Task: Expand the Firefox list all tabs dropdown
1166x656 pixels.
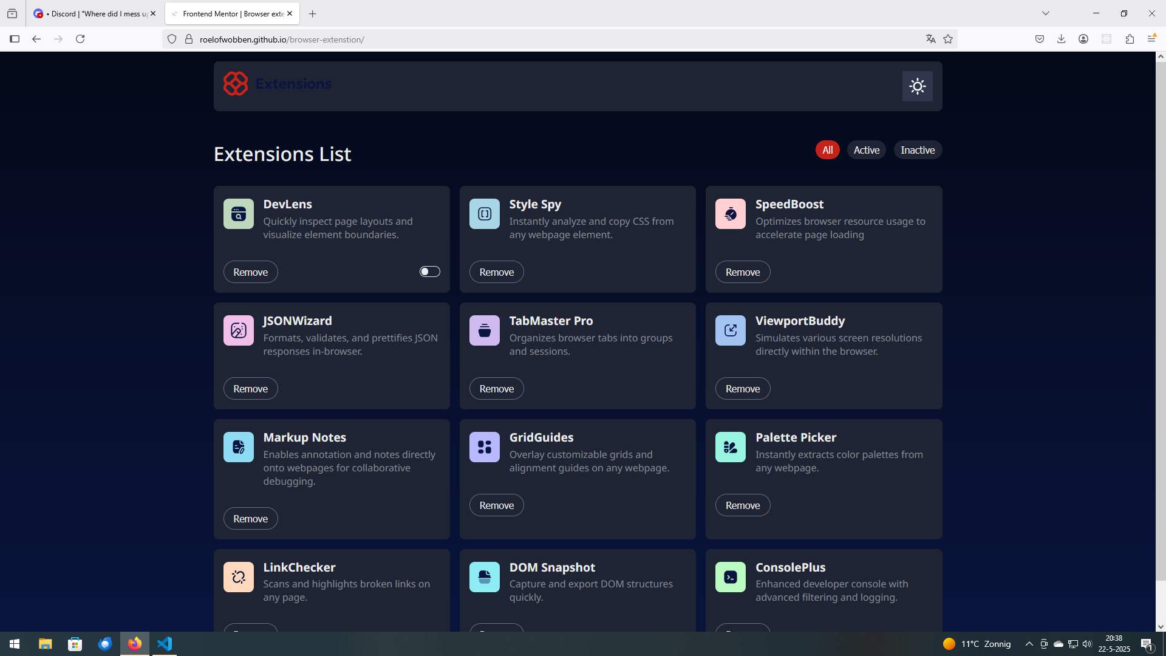Action: point(1045,13)
